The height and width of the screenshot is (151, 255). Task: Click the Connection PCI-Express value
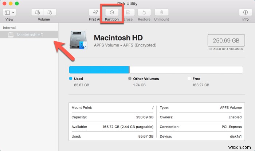coord(232,127)
